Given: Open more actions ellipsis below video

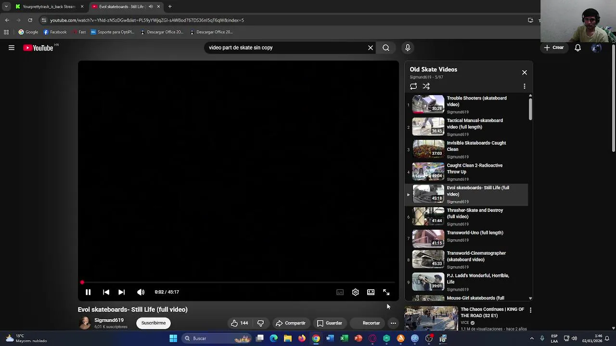Looking at the screenshot, I should click(393, 323).
